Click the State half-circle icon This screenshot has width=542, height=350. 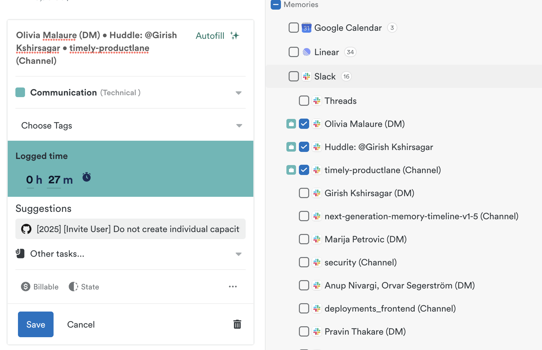click(x=73, y=287)
